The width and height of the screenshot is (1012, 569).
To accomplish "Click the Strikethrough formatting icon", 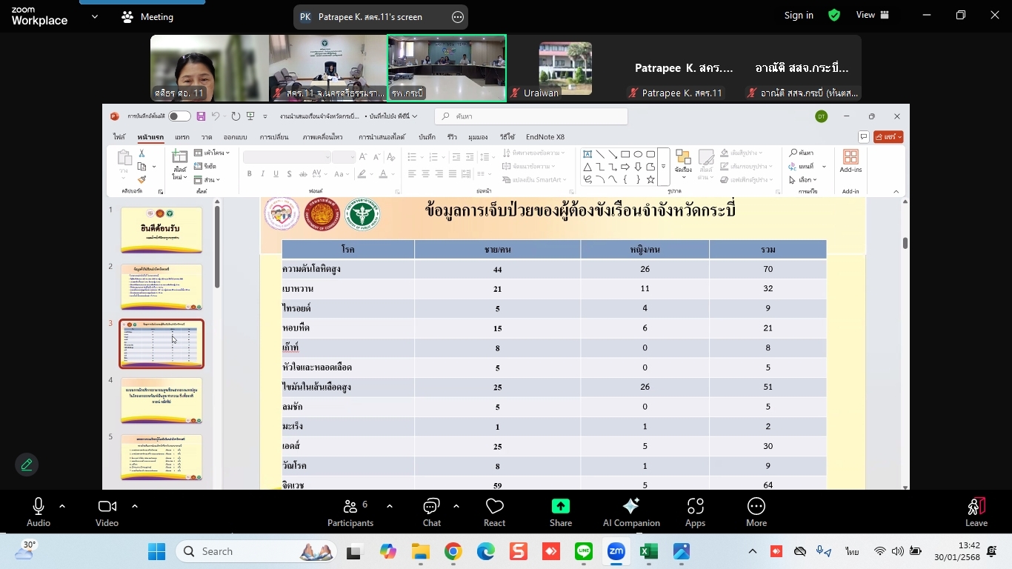I will tap(303, 174).
